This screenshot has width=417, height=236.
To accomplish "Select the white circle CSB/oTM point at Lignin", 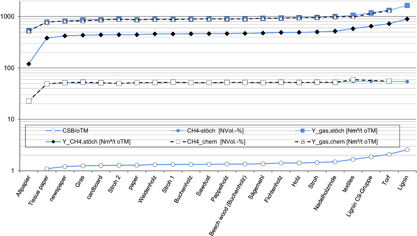I will pyautogui.click(x=407, y=150).
